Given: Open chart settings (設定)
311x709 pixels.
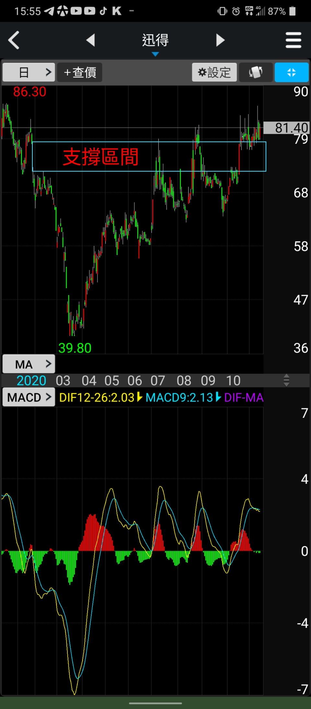Looking at the screenshot, I should [x=214, y=72].
